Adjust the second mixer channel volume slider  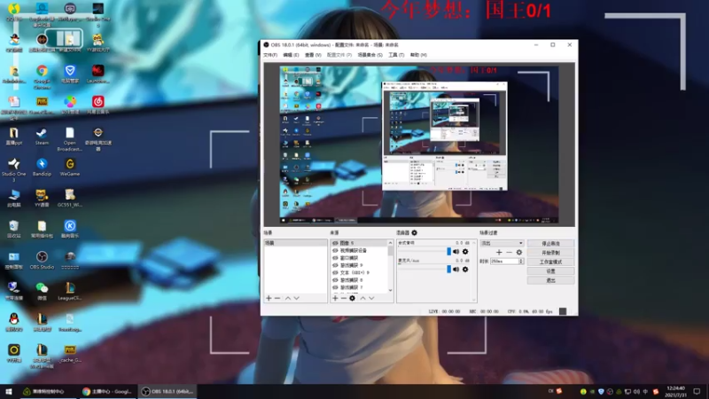[x=425, y=270]
